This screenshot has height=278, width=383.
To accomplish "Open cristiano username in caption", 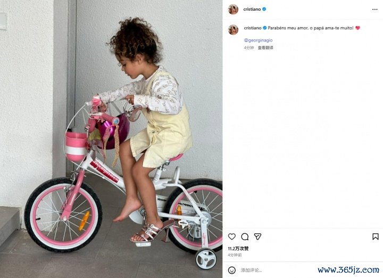I will click(253, 28).
